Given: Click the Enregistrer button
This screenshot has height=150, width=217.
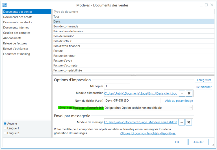Looking at the screenshot, I should click(x=204, y=80).
